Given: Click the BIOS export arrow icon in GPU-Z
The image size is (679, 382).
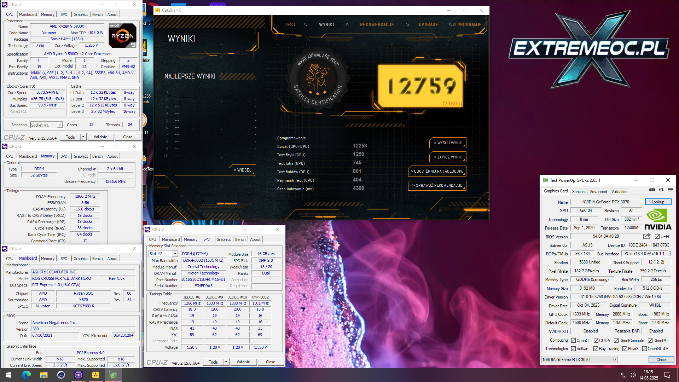Looking at the screenshot, I should pos(647,236).
